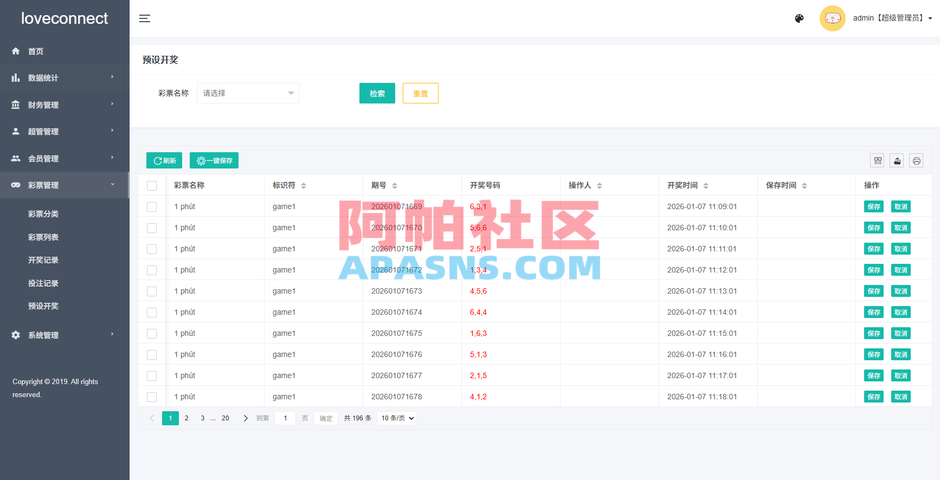Screen dimensions: 940x480
Task: Check the row checkbox for 202601071673
Action: pyautogui.click(x=152, y=291)
